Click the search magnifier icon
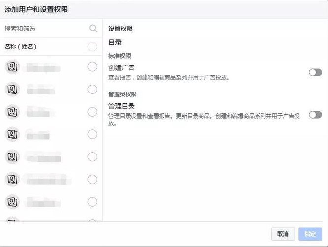The height and width of the screenshot is (247, 328). click(x=93, y=29)
